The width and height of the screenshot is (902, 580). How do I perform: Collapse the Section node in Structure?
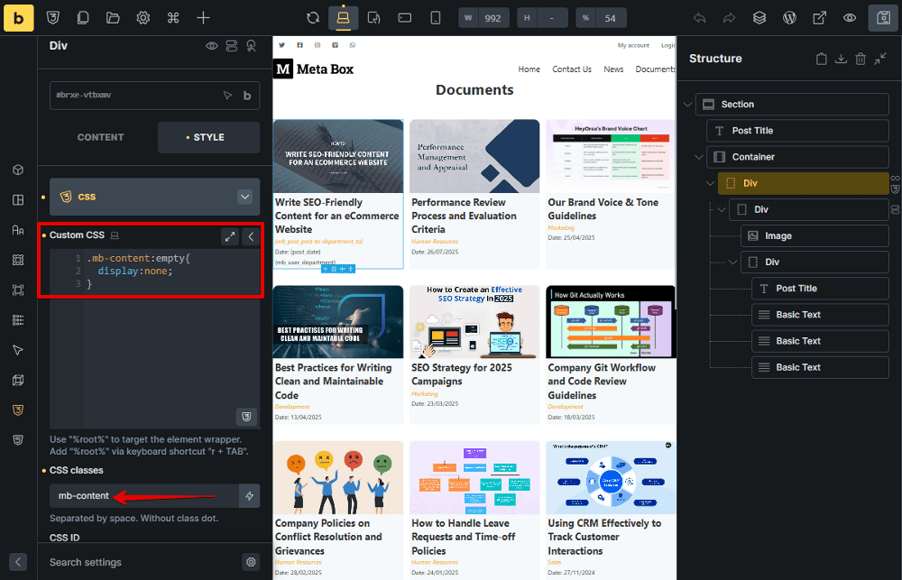[x=688, y=105]
